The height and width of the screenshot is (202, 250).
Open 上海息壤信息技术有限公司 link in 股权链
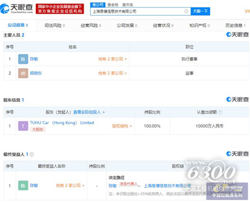click(167, 186)
